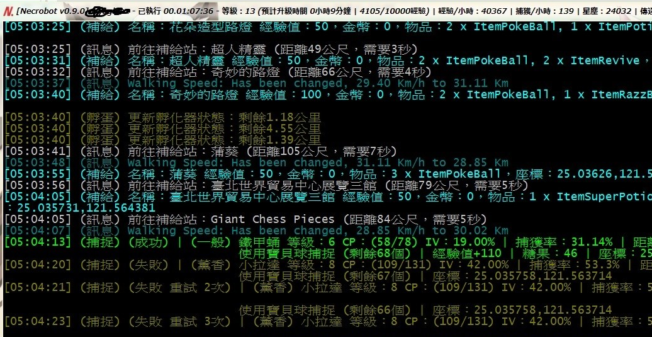
Task: Click Walking Speed line changing to 28.85 Km
Action: (252, 163)
